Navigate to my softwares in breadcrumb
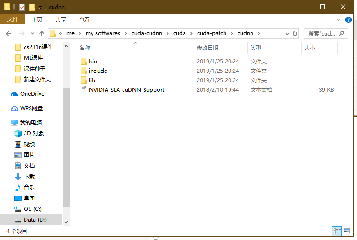 pos(103,33)
